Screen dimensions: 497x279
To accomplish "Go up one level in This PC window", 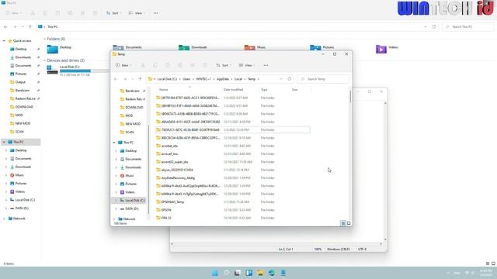I will tap(30, 27).
